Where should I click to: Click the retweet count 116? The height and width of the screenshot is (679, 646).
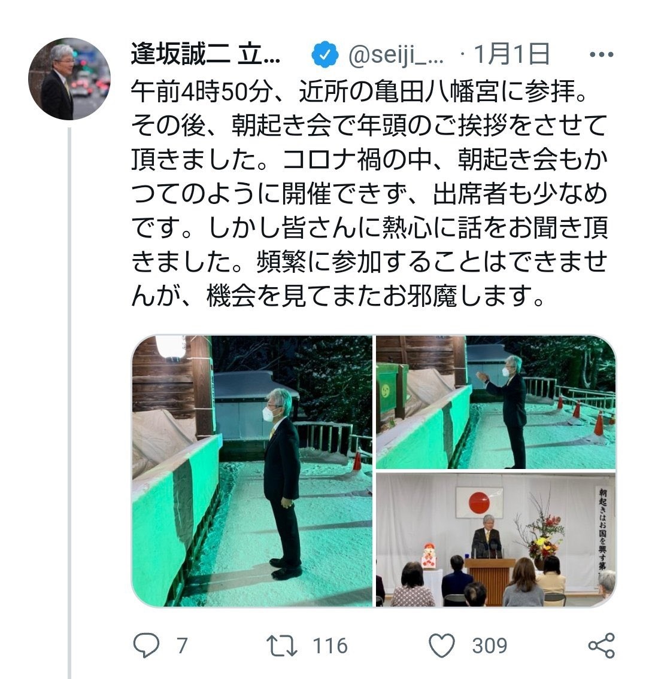pos(330,645)
